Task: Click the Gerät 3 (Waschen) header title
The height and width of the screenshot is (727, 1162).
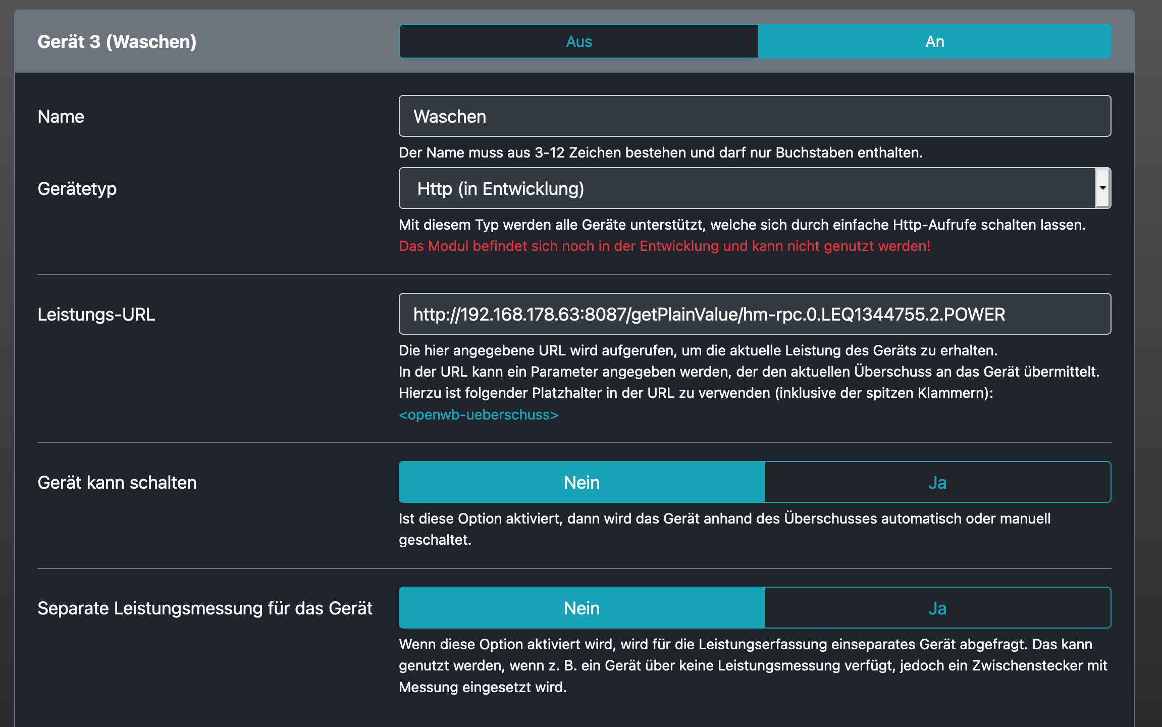Action: click(117, 41)
